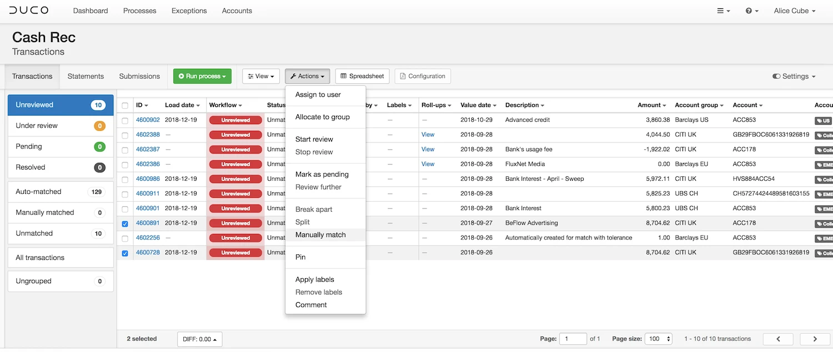Uncheck the checkbox for transaction 4600891
Image resolution: width=833 pixels, height=352 pixels.
pos(125,224)
